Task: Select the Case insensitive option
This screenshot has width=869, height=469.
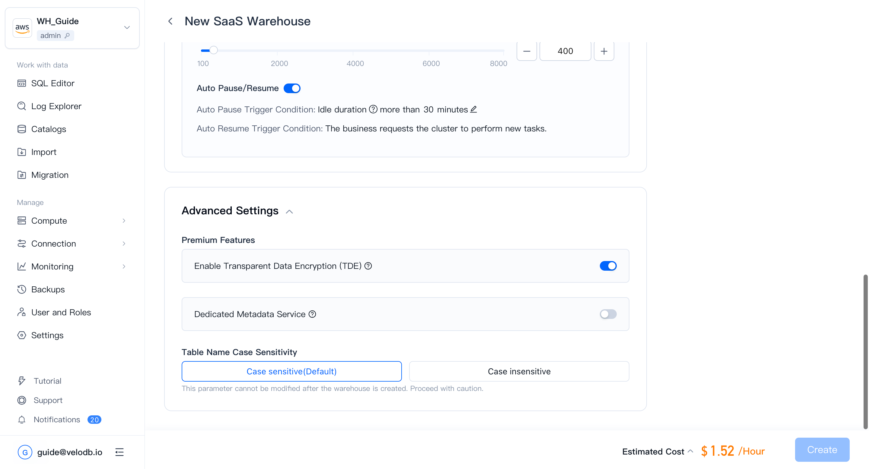Action: tap(519, 371)
